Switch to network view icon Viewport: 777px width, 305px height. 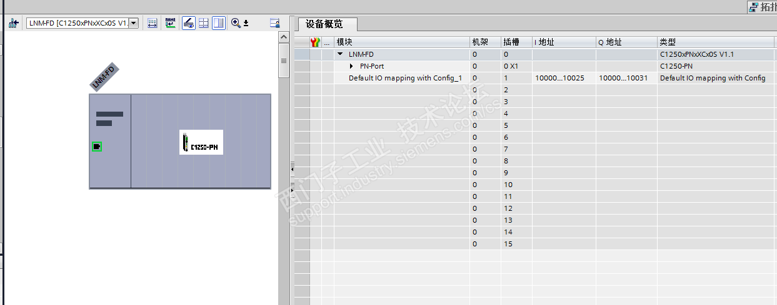14,23
